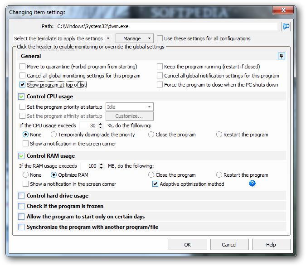Click the browse file icon beside Path
Screen dimensions: 306x266
point(286,26)
